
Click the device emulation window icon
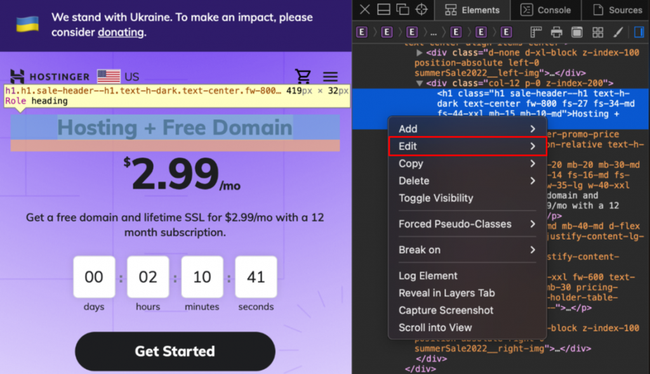point(576,32)
